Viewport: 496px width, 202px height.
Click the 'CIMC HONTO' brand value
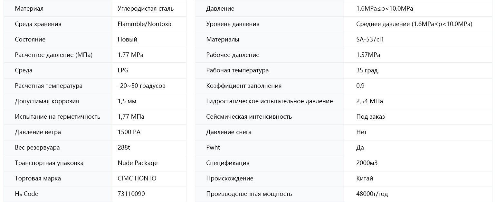point(137,179)
